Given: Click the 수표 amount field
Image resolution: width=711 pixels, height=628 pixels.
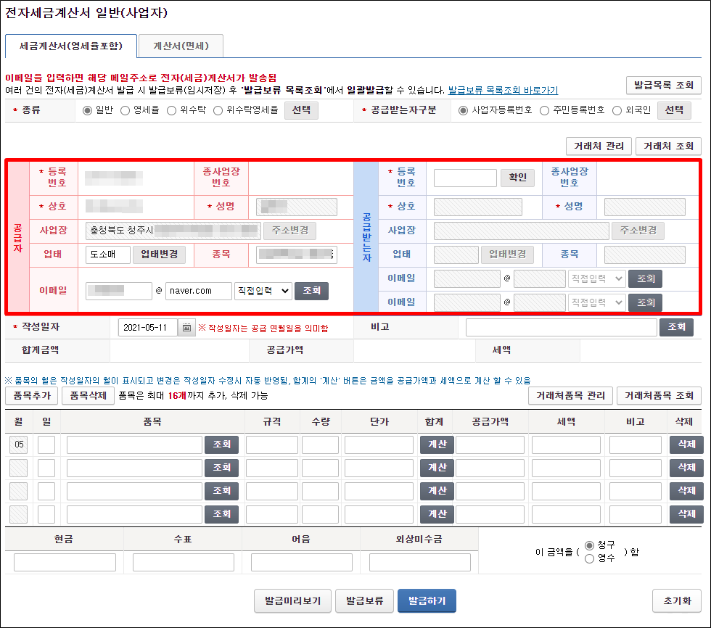Looking at the screenshot, I should coord(183,562).
